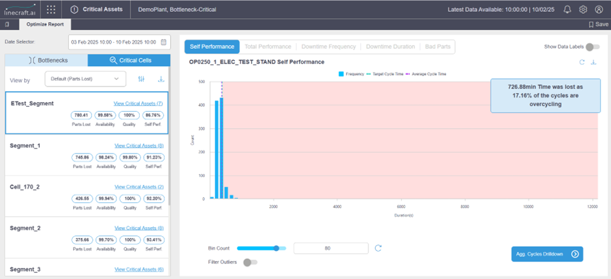
Task: Click the 93.41% Self Perf badge
Action: tap(154, 240)
